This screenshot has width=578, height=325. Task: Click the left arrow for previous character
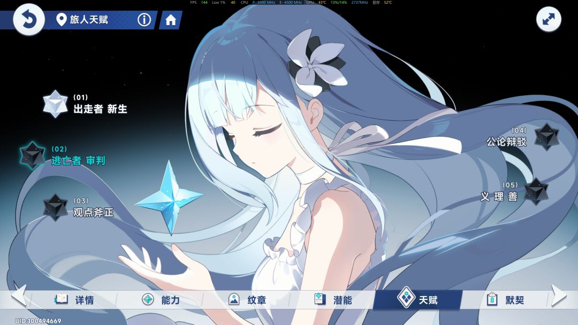tap(19, 295)
